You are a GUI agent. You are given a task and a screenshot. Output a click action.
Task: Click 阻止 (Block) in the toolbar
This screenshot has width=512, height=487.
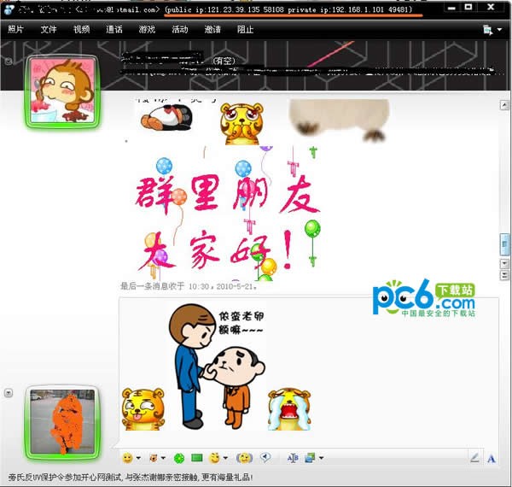click(245, 29)
